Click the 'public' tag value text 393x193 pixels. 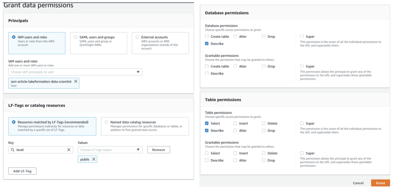(85, 159)
